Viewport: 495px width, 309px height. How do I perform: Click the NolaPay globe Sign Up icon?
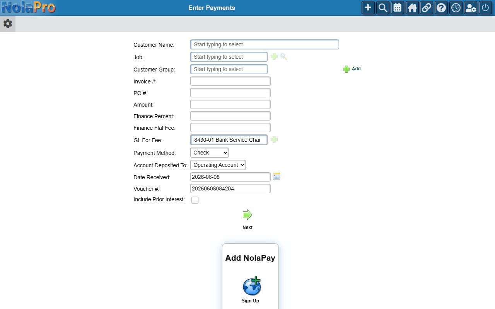click(252, 286)
